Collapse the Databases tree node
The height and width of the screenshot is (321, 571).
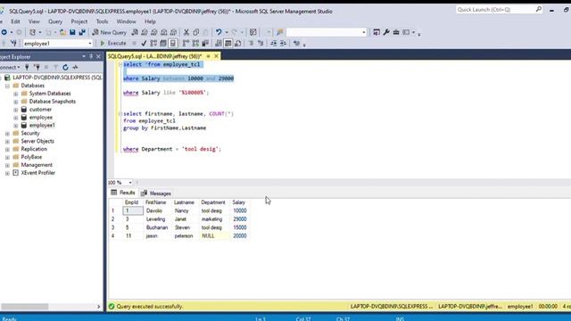(x=7, y=86)
